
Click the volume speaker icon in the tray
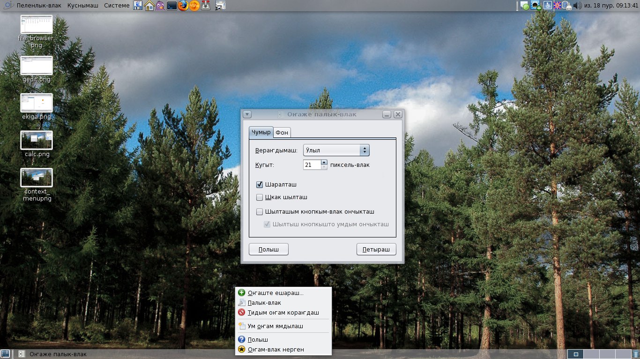(577, 6)
